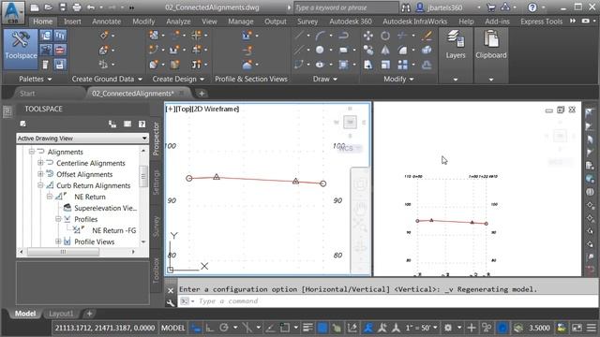
Task: Click the Help question mark icon
Action: 532,7
